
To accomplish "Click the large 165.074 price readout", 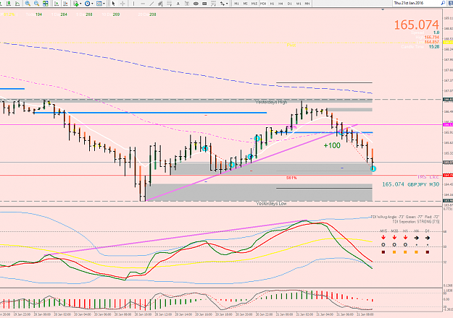I will click(416, 25).
